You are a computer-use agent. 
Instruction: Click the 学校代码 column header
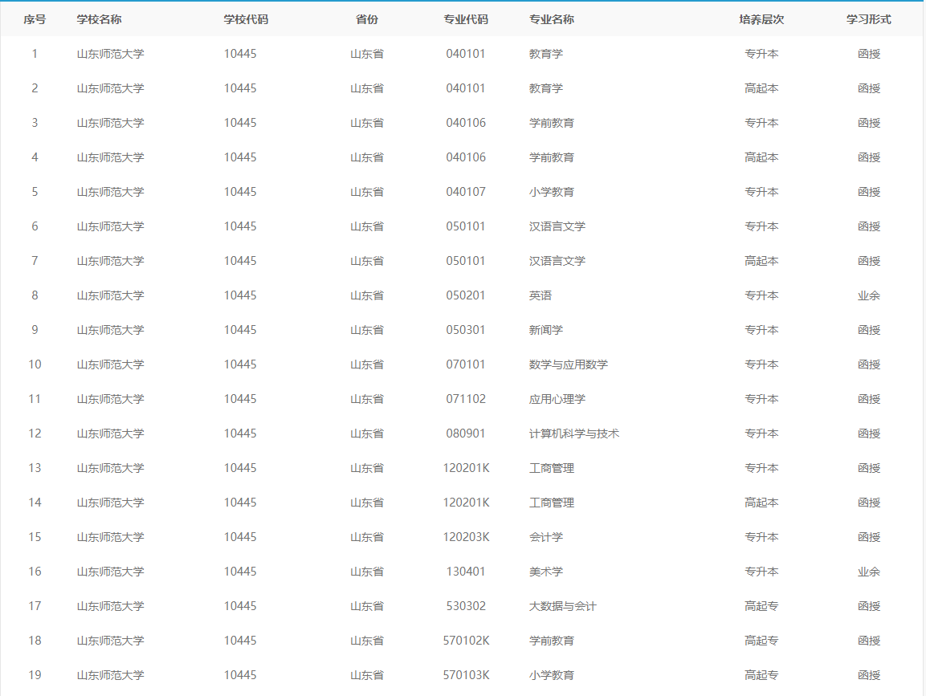point(247,19)
